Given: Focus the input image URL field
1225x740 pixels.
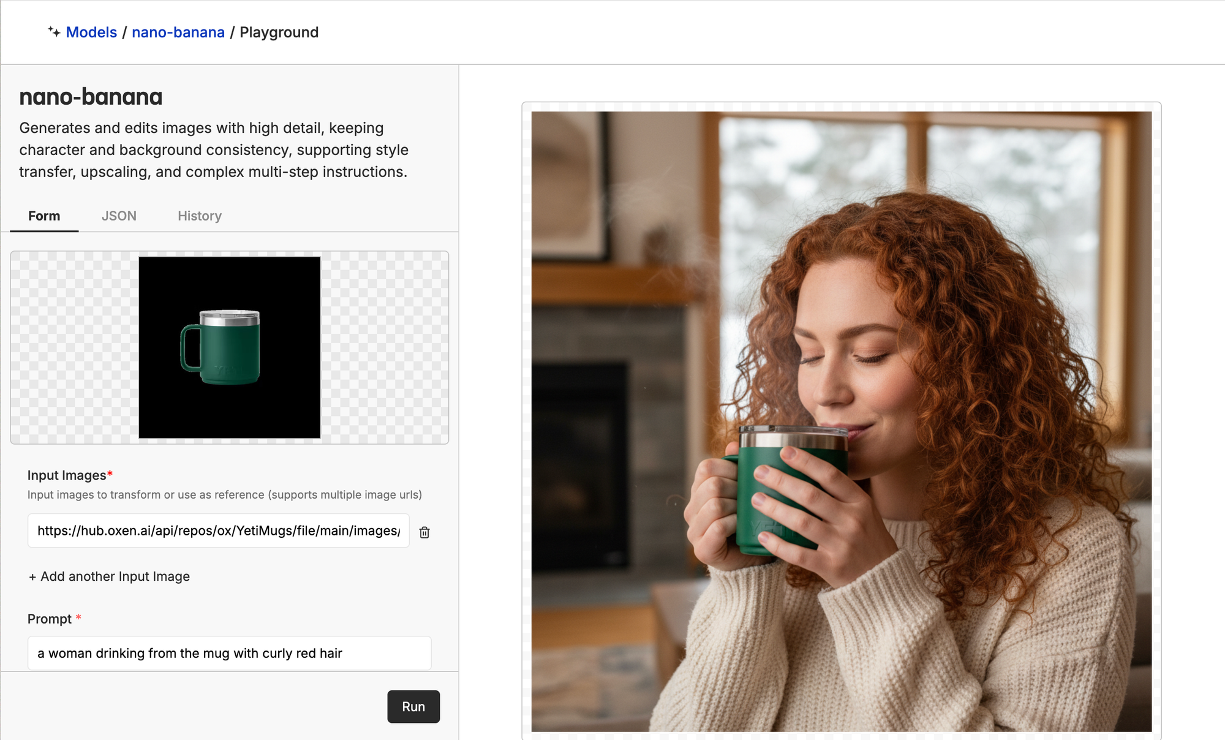Looking at the screenshot, I should click(218, 530).
